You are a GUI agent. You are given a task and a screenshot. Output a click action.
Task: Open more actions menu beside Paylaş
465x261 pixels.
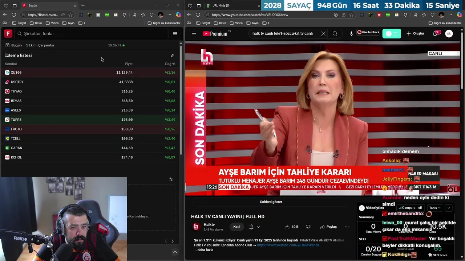tap(347, 227)
